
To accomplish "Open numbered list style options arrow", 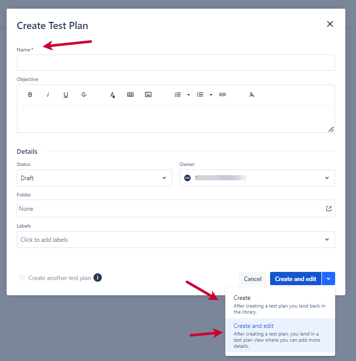I will [189, 95].
